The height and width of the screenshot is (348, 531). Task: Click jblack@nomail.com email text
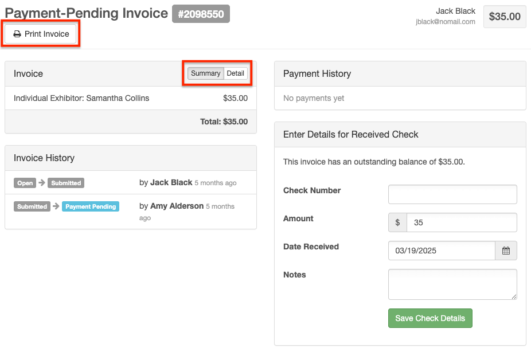click(446, 22)
